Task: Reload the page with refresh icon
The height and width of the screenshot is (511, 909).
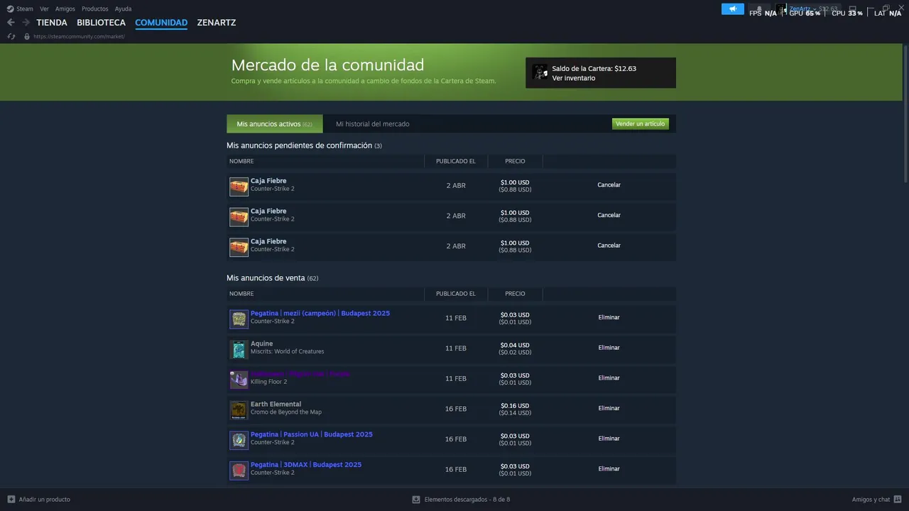Action: (11, 36)
